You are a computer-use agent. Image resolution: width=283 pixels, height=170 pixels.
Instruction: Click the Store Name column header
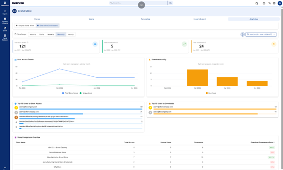[21, 142]
